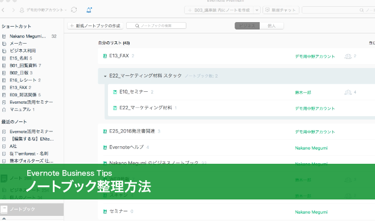Open the セミナー notebook

coord(118,211)
